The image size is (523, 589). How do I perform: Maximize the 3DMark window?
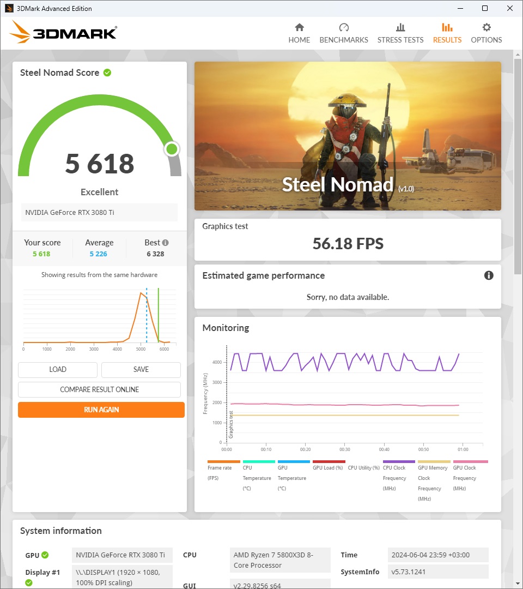pyautogui.click(x=485, y=8)
